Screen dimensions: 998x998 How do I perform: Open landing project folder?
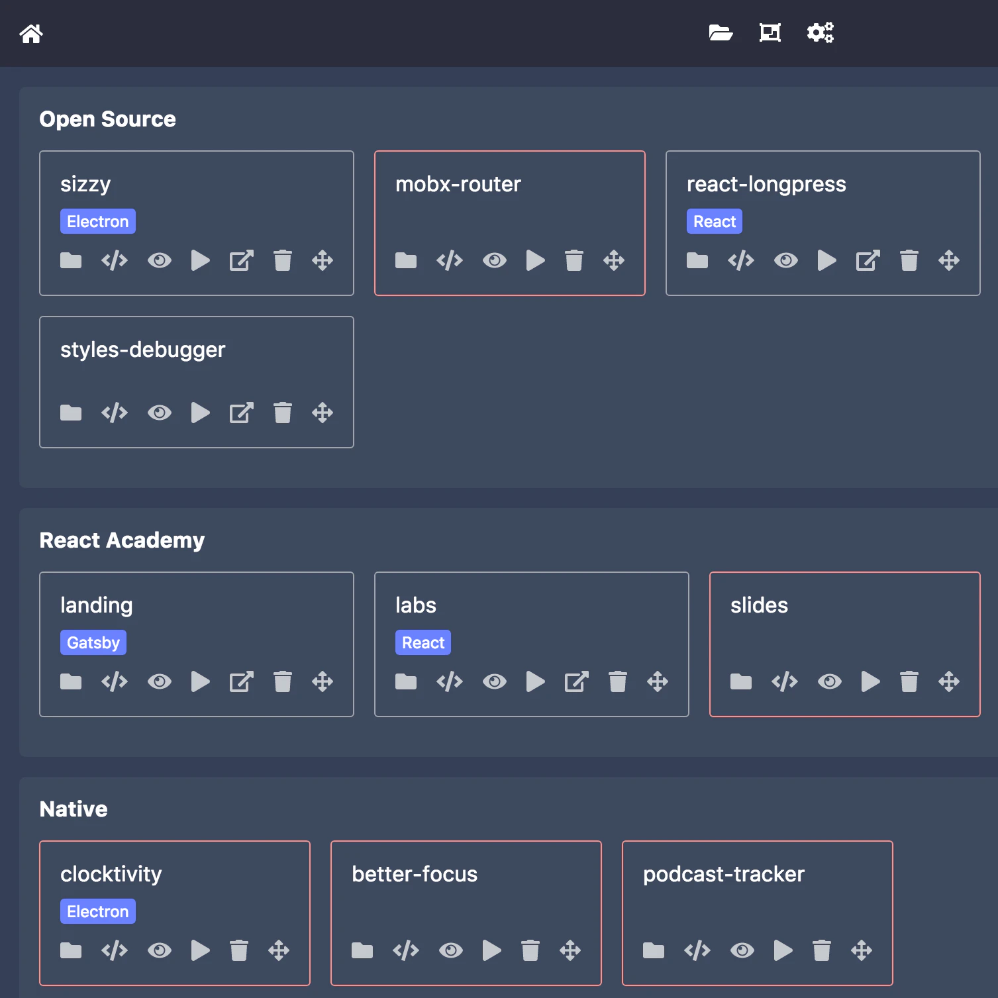[x=71, y=681]
